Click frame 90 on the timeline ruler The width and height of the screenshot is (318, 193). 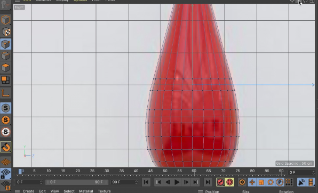coord(281,171)
